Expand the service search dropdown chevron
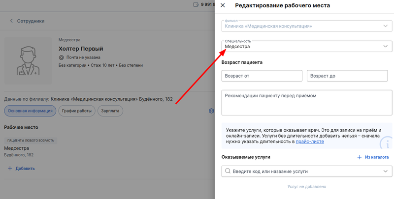This screenshot has height=199, width=394. (386, 171)
